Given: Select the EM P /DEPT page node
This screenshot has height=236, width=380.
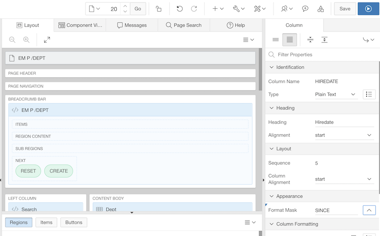Looking at the screenshot, I should 130,58.
